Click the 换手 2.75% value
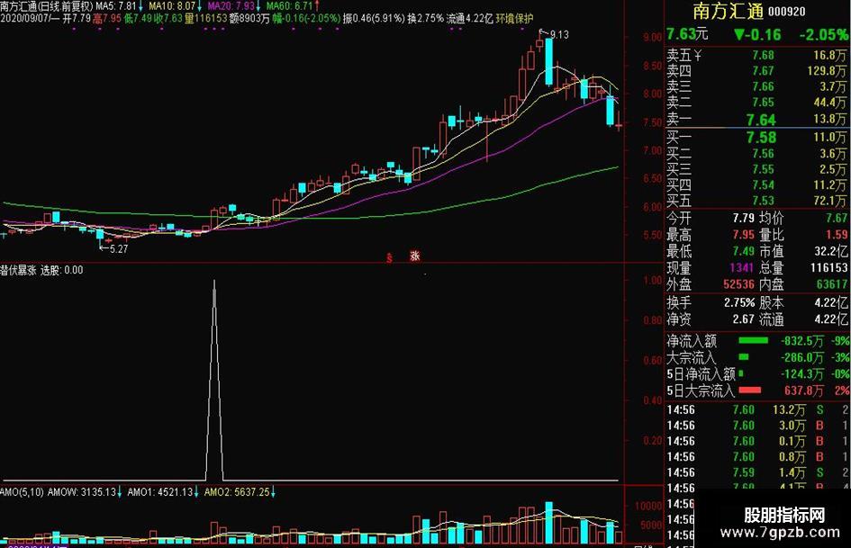This screenshot has height=548, width=851. 739,302
